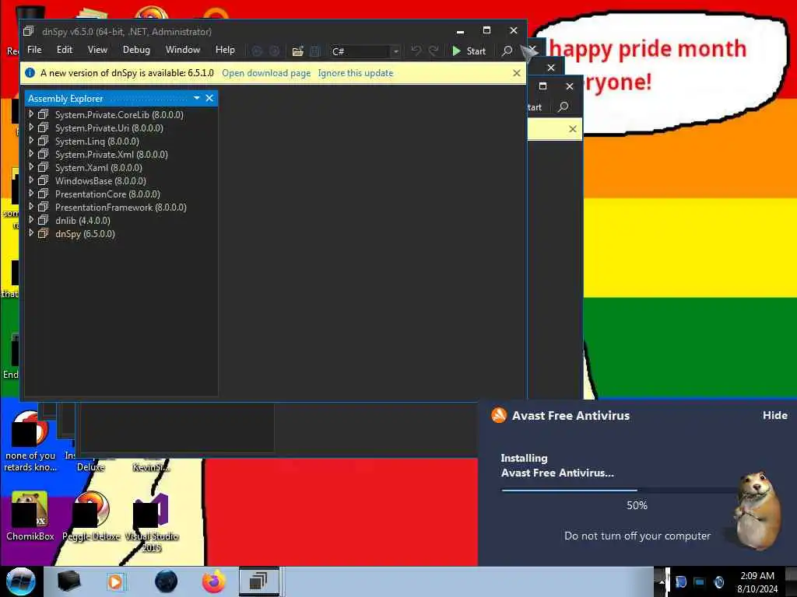This screenshot has width=797, height=597.
Task: Select Visual Studio 2015 desktop icon
Action: pos(152,523)
